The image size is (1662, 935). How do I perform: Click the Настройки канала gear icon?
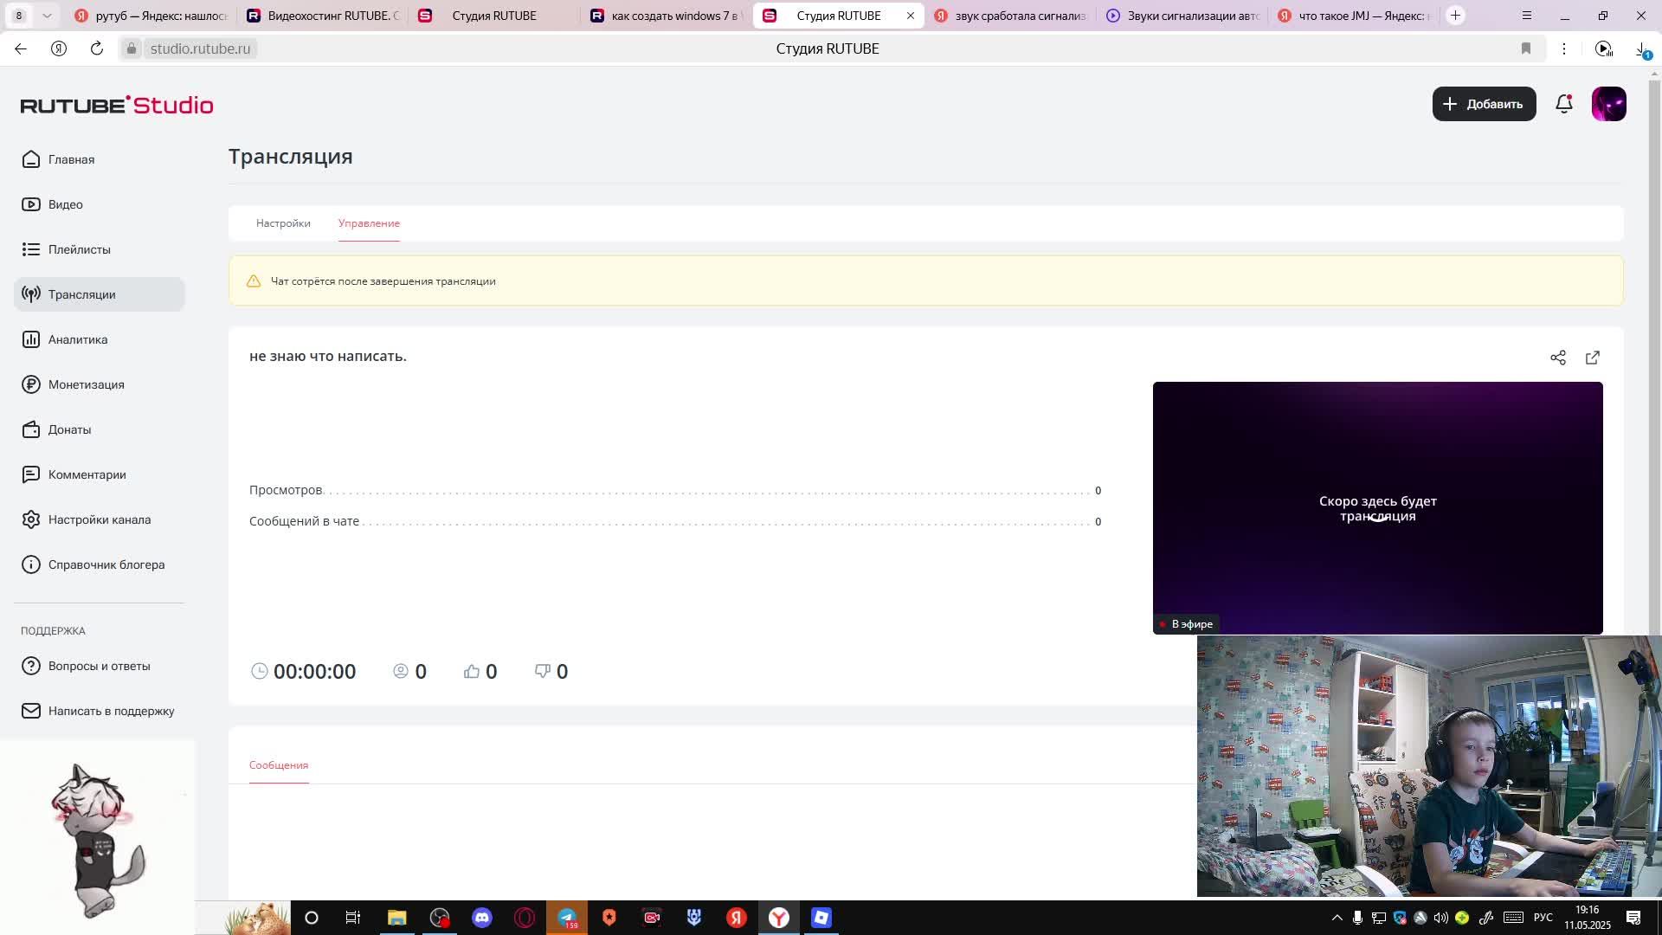click(31, 519)
